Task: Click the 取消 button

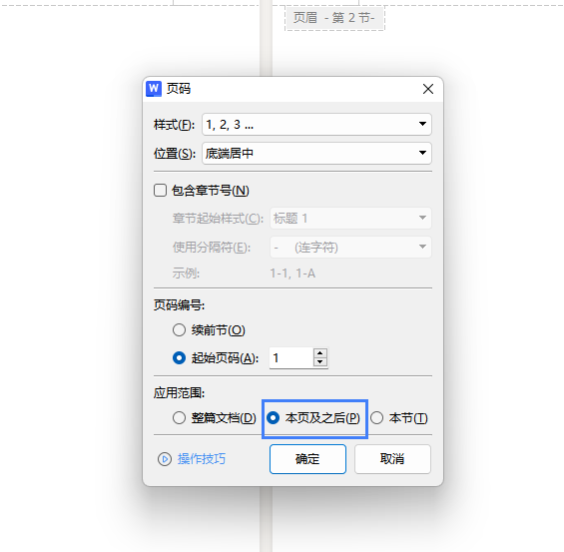Action: coord(392,459)
